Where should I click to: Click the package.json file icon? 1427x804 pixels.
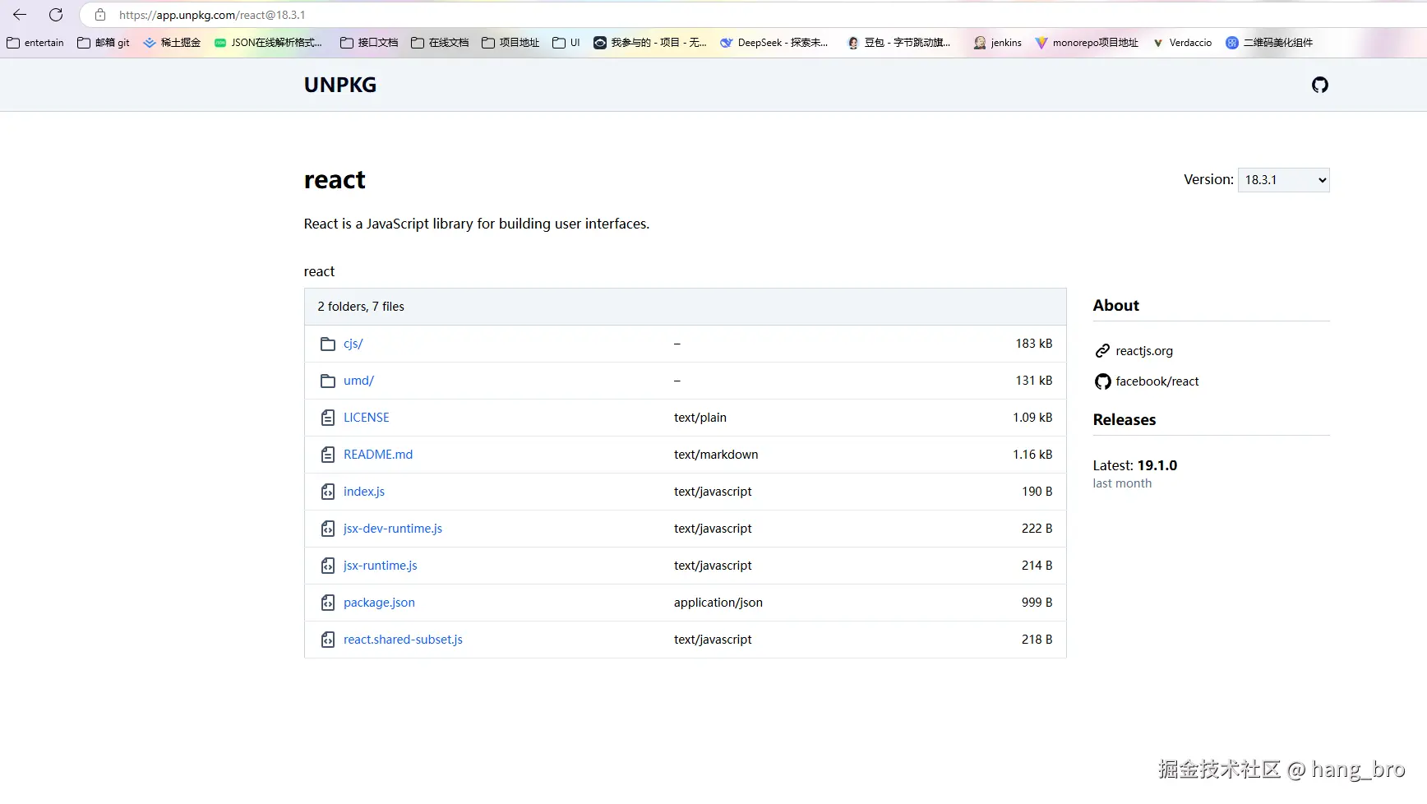pyautogui.click(x=328, y=603)
